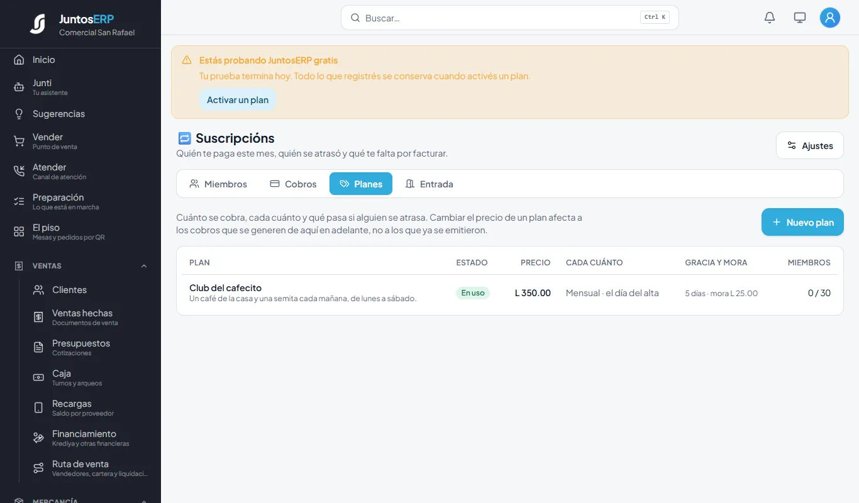Click the trial warning triangle icon
Screen dimensions: 859x503
coord(187,60)
